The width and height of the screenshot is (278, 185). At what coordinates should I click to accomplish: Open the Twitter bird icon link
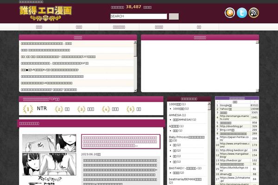coord(242,13)
